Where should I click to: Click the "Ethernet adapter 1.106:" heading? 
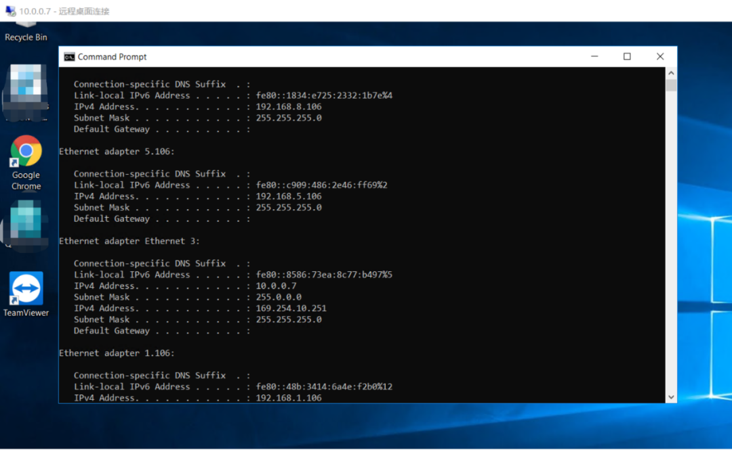(x=117, y=353)
